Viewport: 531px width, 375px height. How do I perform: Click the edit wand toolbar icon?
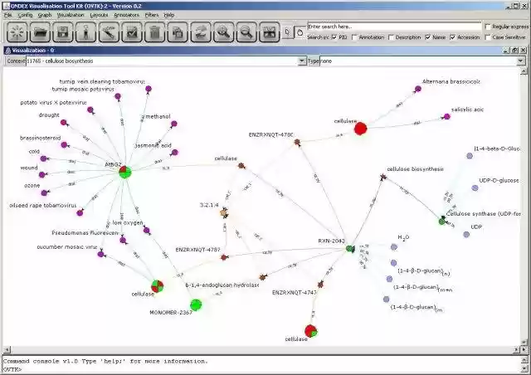tap(109, 32)
